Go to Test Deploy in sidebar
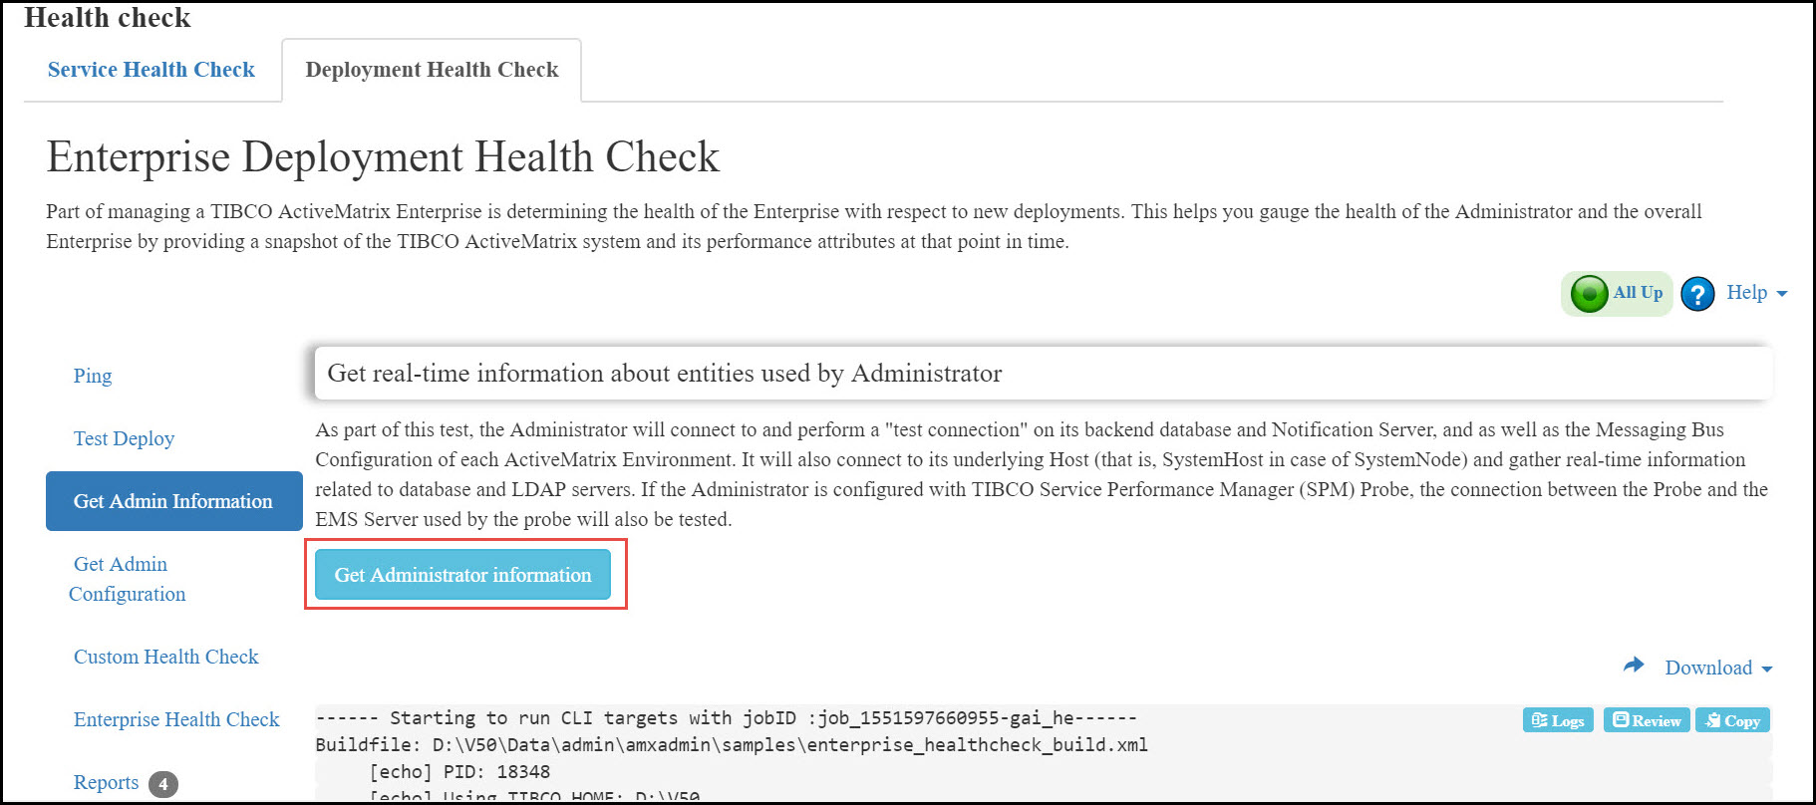Viewport: 1816px width, 805px height. pyautogui.click(x=124, y=438)
